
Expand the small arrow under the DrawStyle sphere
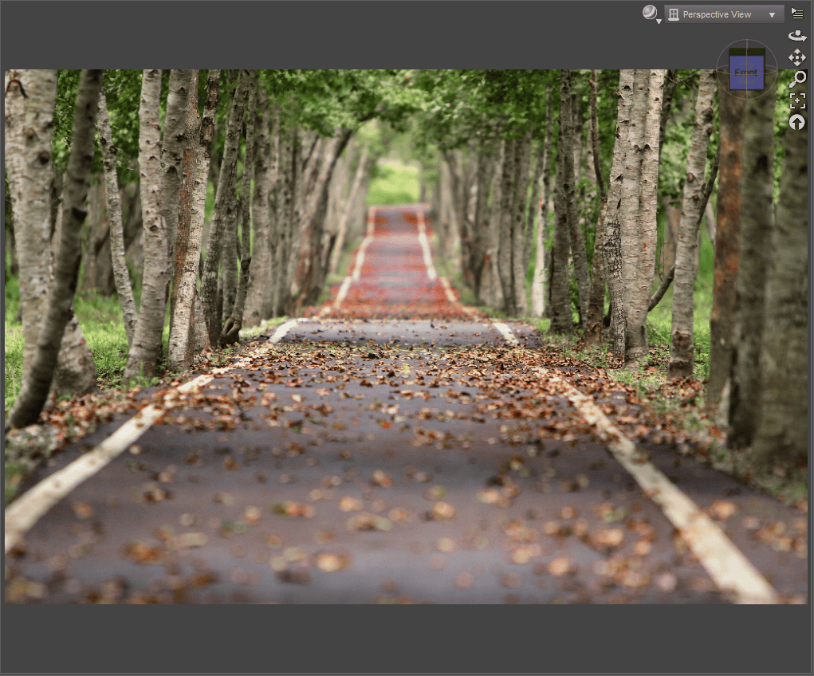(x=658, y=21)
